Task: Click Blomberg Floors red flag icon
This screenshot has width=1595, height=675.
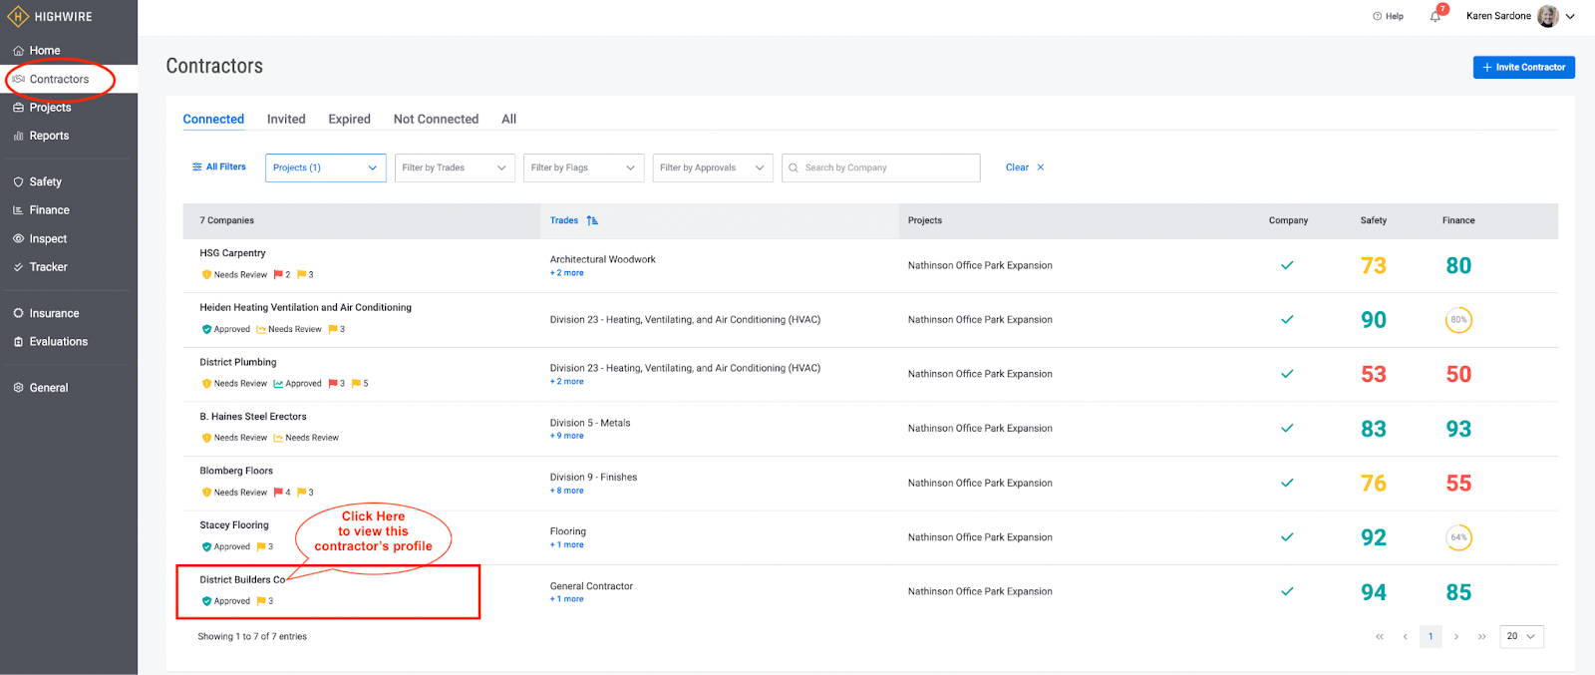Action: pos(278,493)
